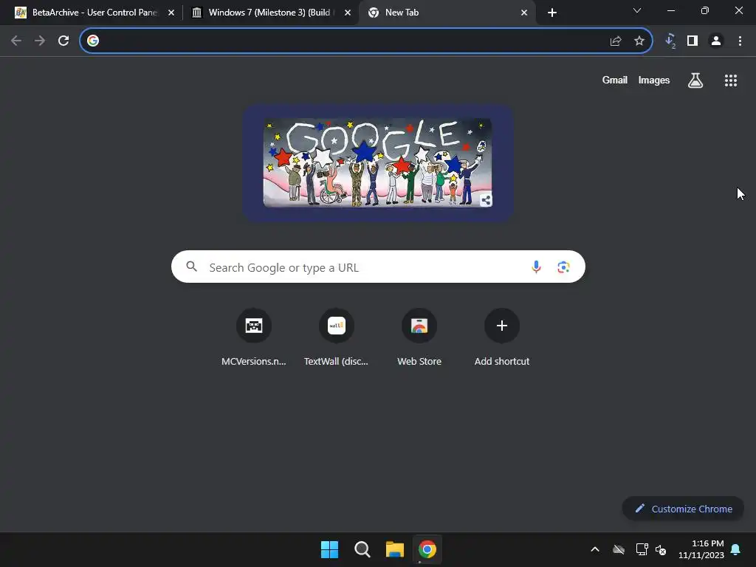Open the tab search dropdown
The height and width of the screenshot is (567, 756).
(x=637, y=10)
